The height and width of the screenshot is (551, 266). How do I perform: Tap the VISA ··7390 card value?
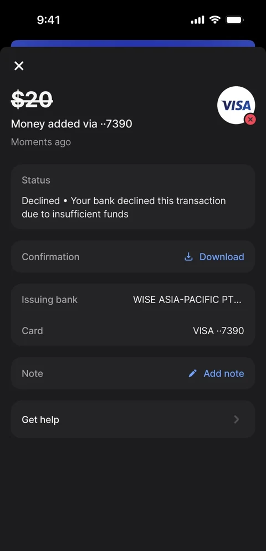pyautogui.click(x=218, y=331)
